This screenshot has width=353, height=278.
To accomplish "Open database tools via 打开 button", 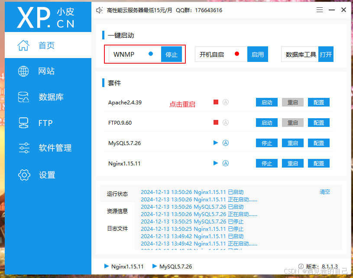I will click(326, 54).
